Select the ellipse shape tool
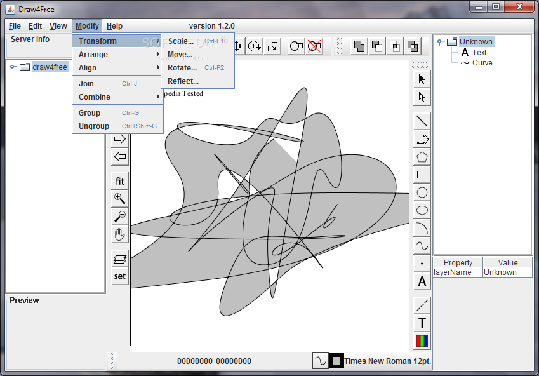This screenshot has height=376, width=539. pos(422,210)
